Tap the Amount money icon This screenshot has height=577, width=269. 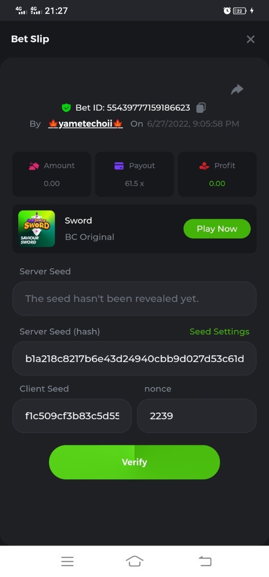pyautogui.click(x=34, y=166)
